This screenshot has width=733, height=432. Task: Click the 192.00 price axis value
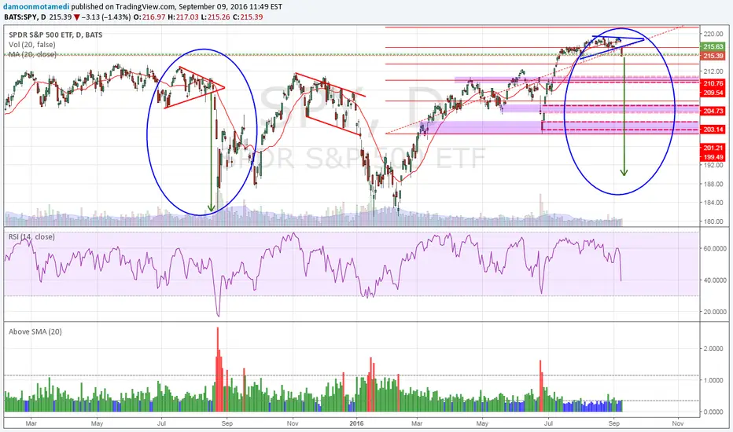point(713,165)
